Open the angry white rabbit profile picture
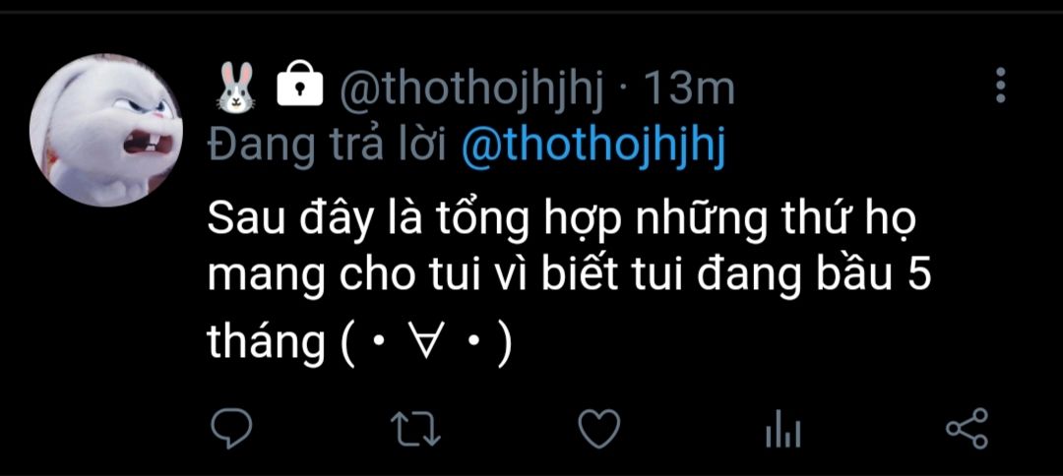The height and width of the screenshot is (476, 1063). pos(105,129)
